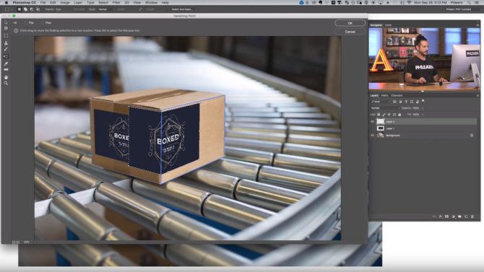Click the smart object filter icon
Screen dimensions: 484x272
pos(418,102)
